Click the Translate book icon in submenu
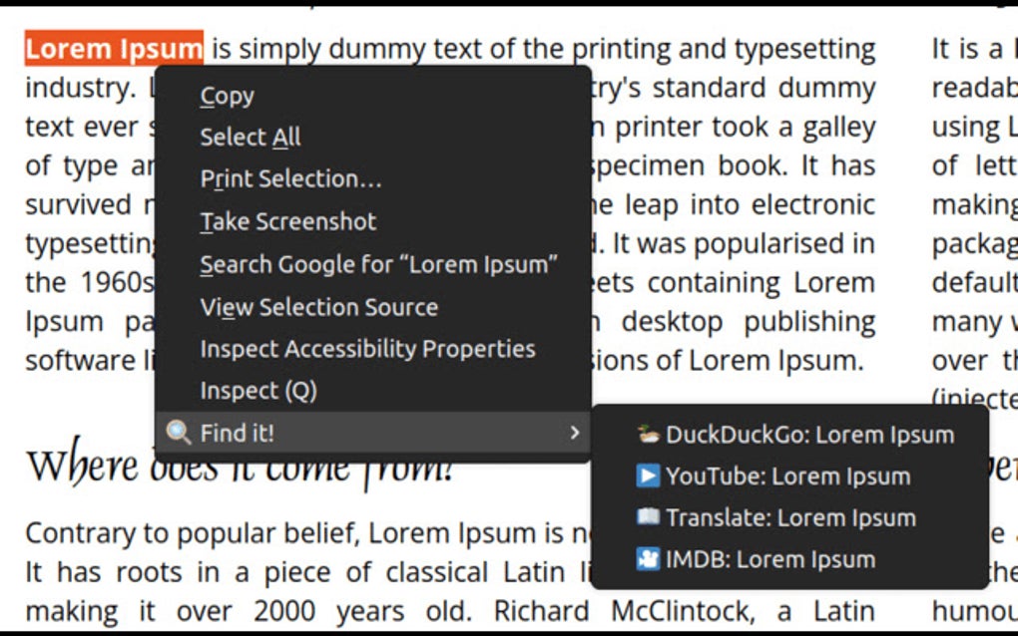1018x636 pixels. pos(648,517)
